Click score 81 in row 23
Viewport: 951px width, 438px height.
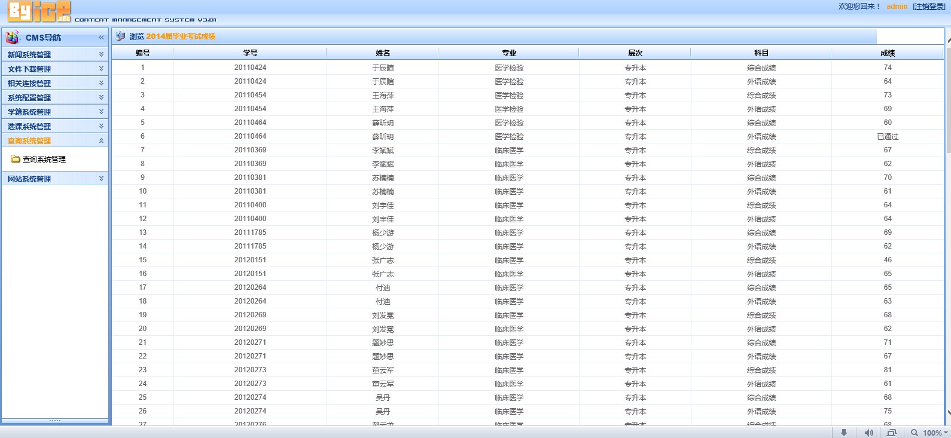(888, 370)
